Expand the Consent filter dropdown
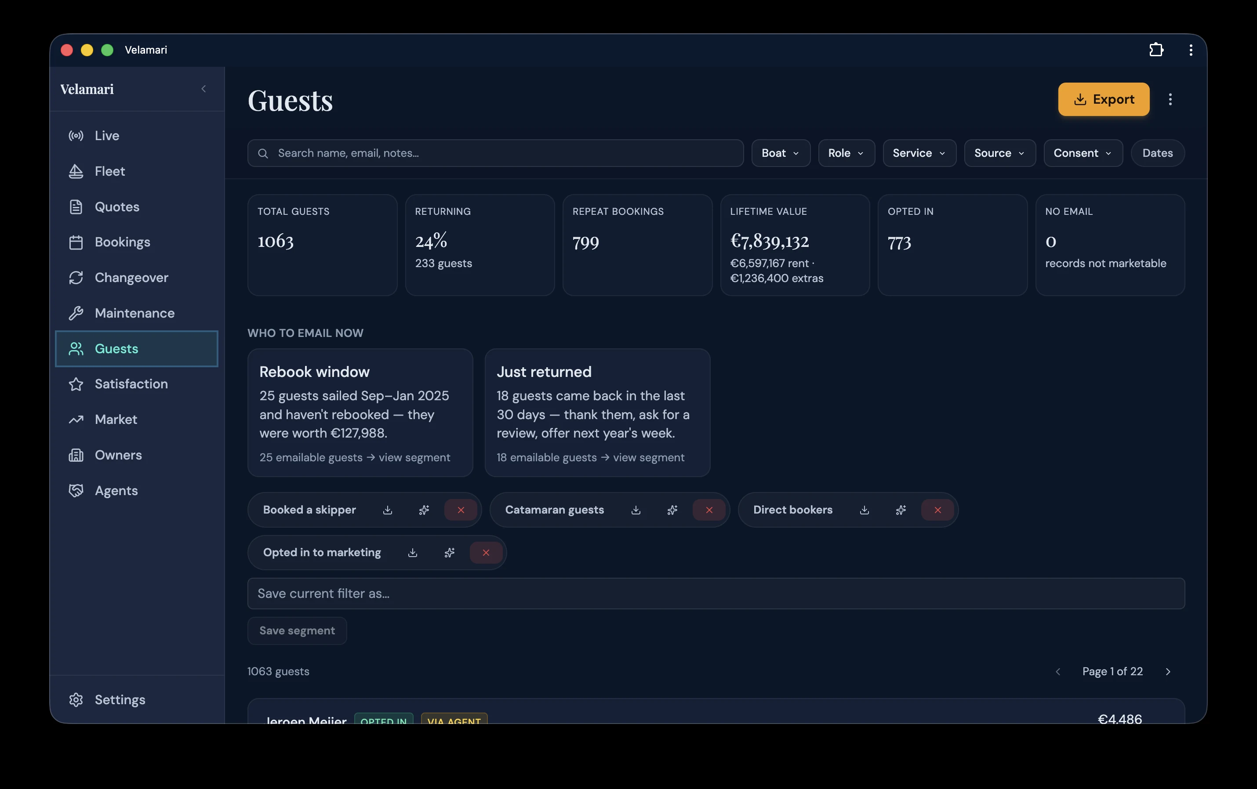The width and height of the screenshot is (1257, 789). click(x=1083, y=153)
